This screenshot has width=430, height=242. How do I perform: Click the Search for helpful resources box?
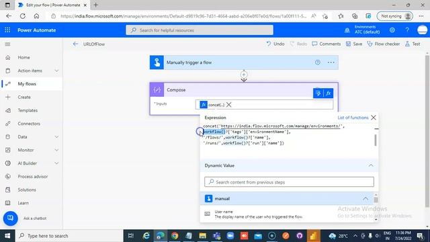(200, 30)
